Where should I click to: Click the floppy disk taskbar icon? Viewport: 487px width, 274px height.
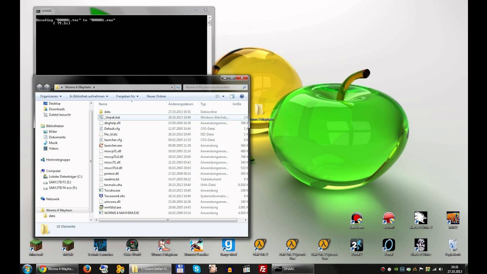(x=180, y=269)
